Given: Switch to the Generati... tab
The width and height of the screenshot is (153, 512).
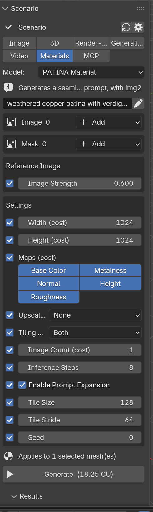Looking at the screenshot, I should [x=127, y=43].
